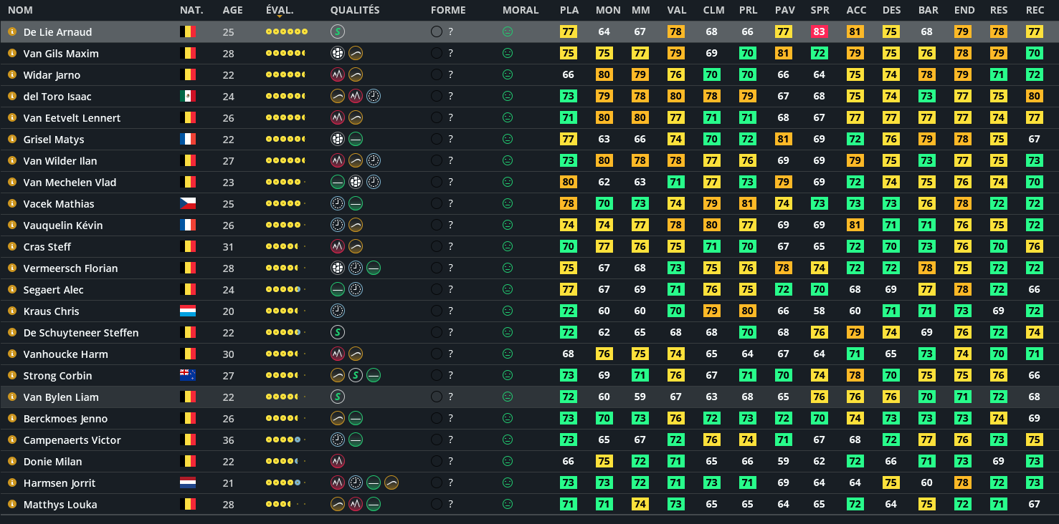Click the Luxembourg flag for Kraus Chris

coord(188,311)
